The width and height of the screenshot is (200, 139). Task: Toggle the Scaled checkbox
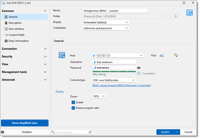coord(73,102)
